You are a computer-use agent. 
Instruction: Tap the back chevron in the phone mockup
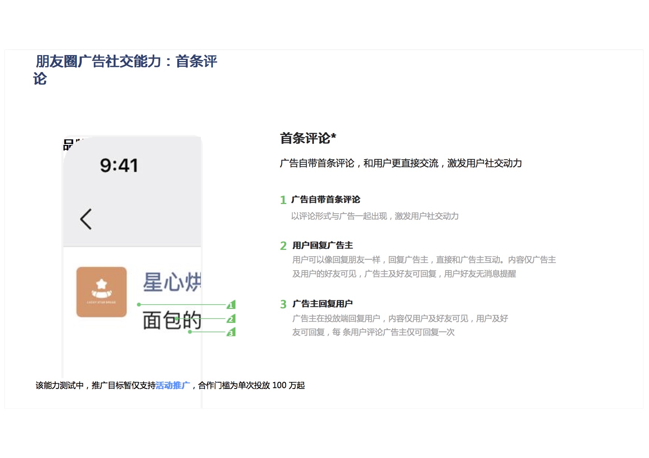(86, 219)
